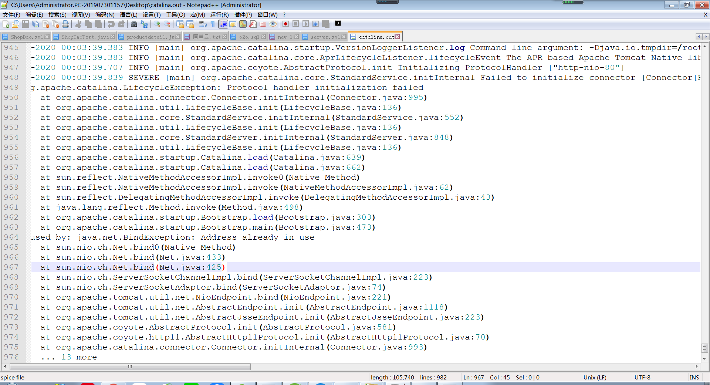
Task: Click the Cut scissors icon
Action: click(78, 24)
